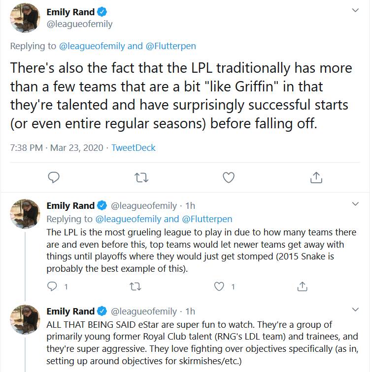Image resolution: width=370 pixels, height=372 pixels.
Task: Share the 2015 Snake tweet
Action: coord(303,286)
